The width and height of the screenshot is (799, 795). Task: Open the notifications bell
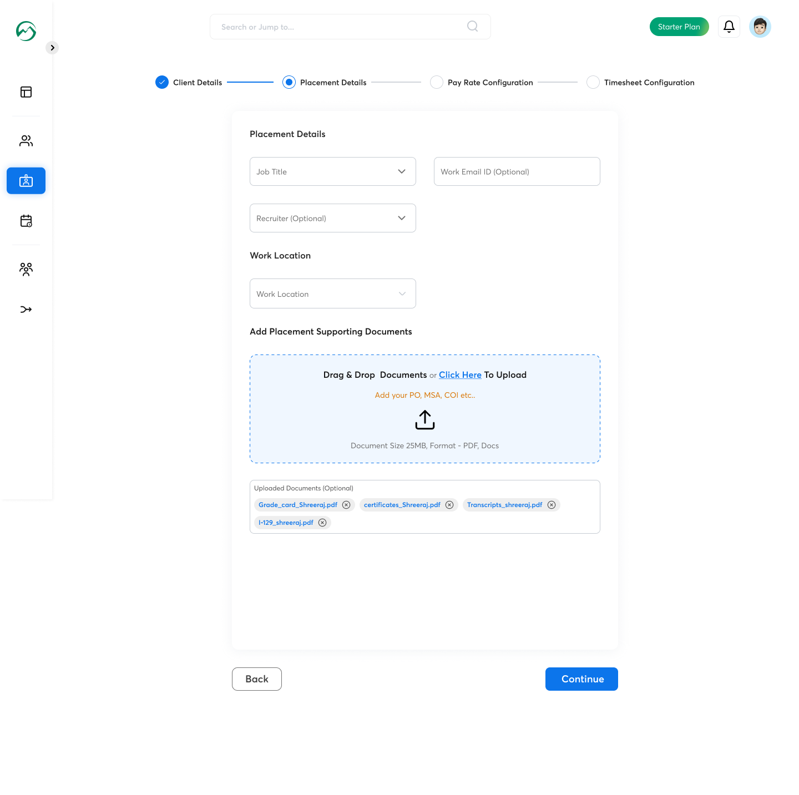pyautogui.click(x=729, y=27)
